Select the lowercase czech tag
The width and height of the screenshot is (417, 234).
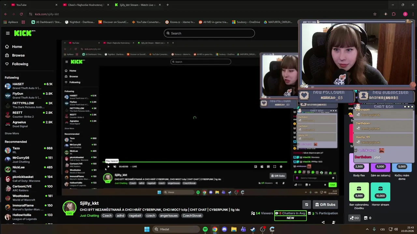(151, 215)
